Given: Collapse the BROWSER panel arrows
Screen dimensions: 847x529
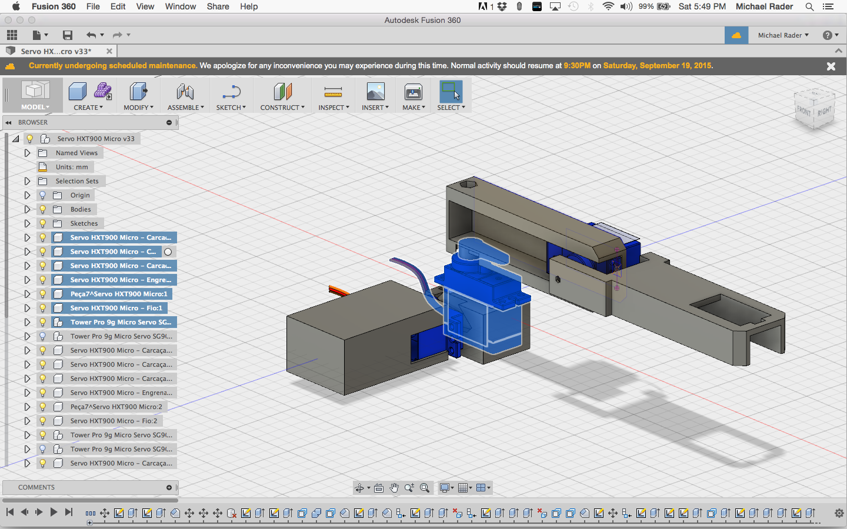Looking at the screenshot, I should click(9, 122).
